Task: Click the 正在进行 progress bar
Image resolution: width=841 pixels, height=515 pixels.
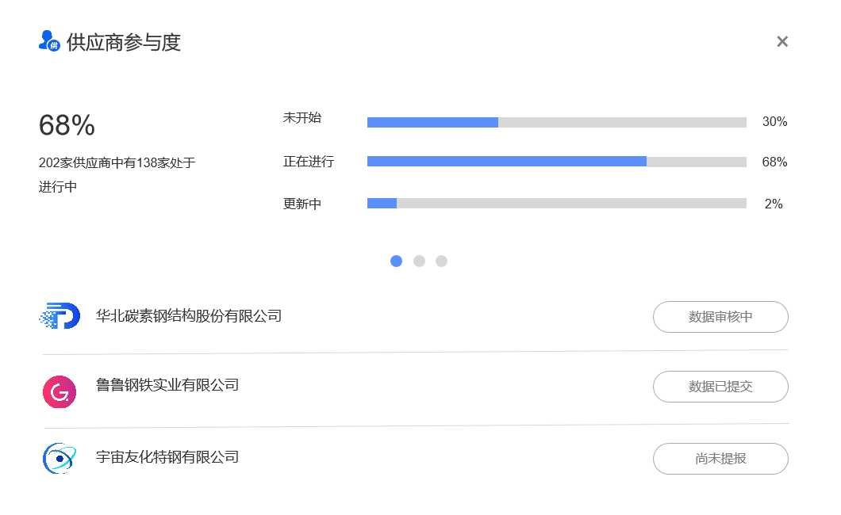Action: click(x=556, y=162)
